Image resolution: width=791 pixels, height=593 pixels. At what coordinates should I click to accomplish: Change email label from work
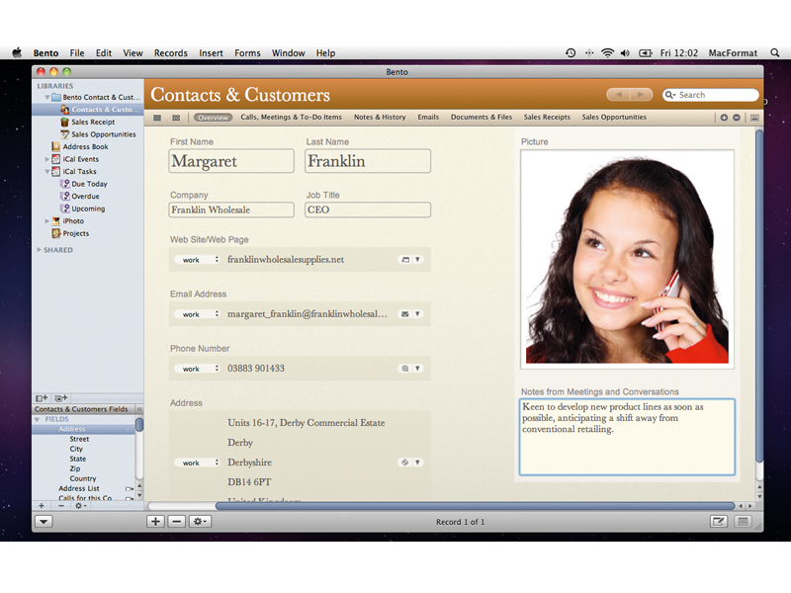click(197, 314)
